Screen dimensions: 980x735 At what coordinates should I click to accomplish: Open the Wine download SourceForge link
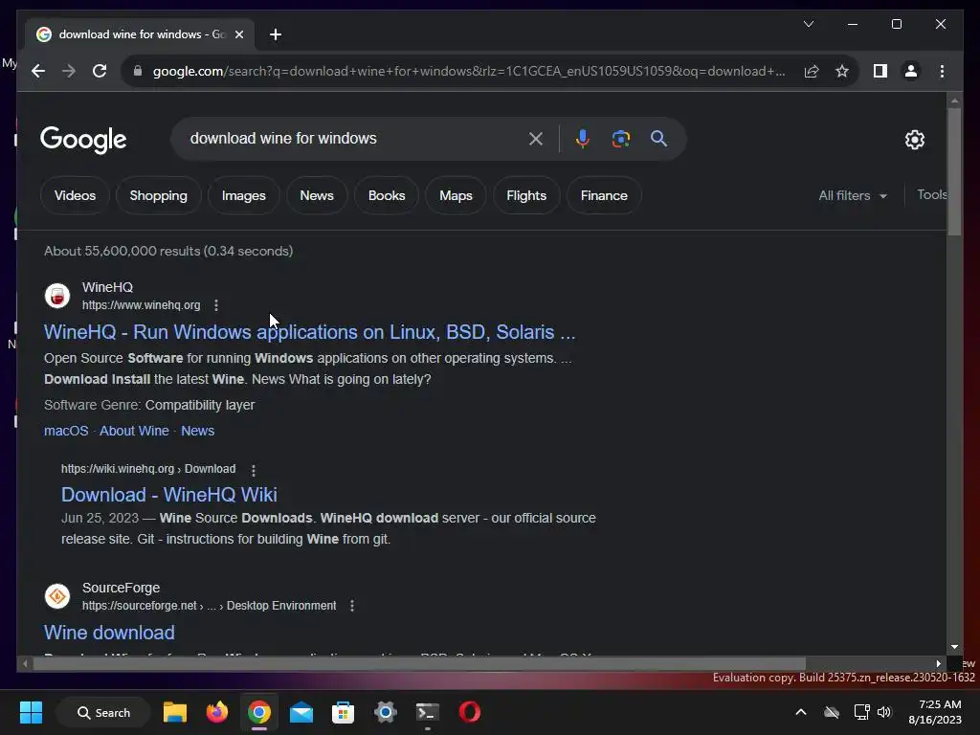(109, 633)
